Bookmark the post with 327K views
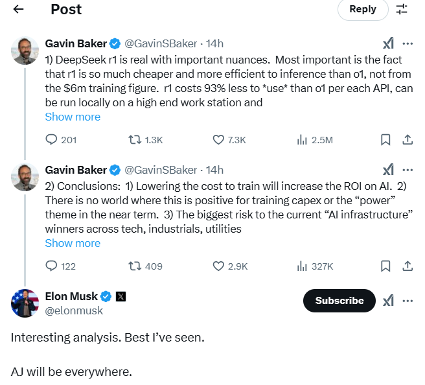Screen dimensions: 425x385 click(385, 266)
